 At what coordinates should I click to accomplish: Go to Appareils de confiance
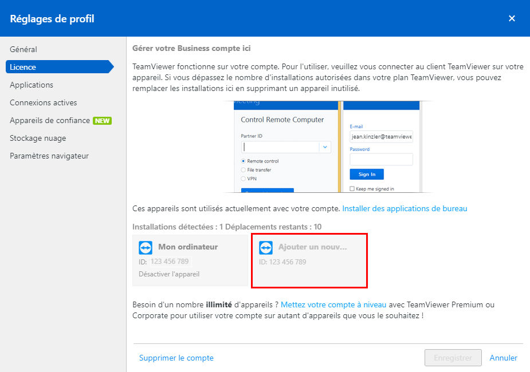coord(50,121)
